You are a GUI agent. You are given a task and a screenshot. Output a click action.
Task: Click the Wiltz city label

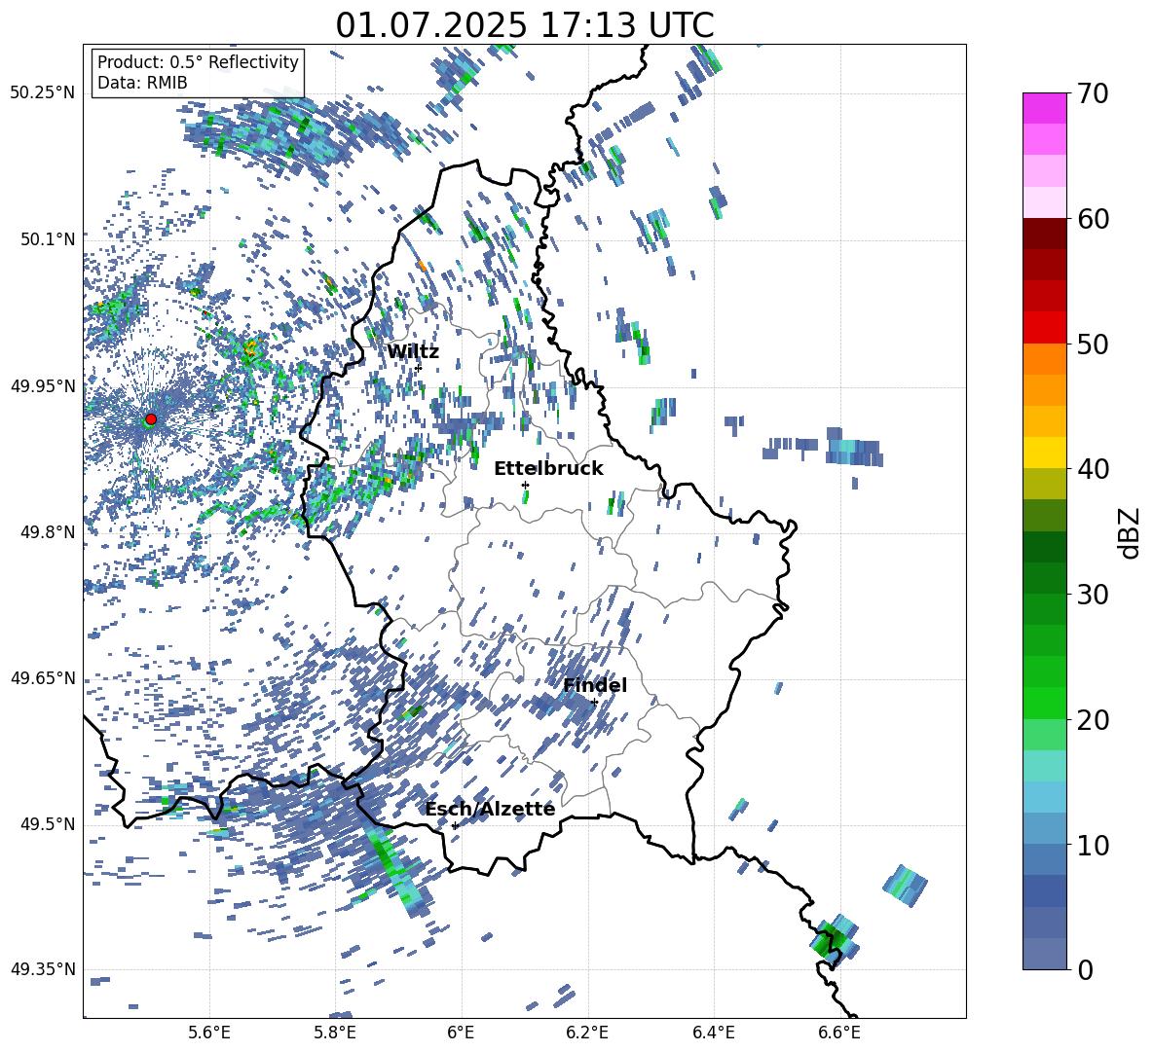[x=413, y=352]
